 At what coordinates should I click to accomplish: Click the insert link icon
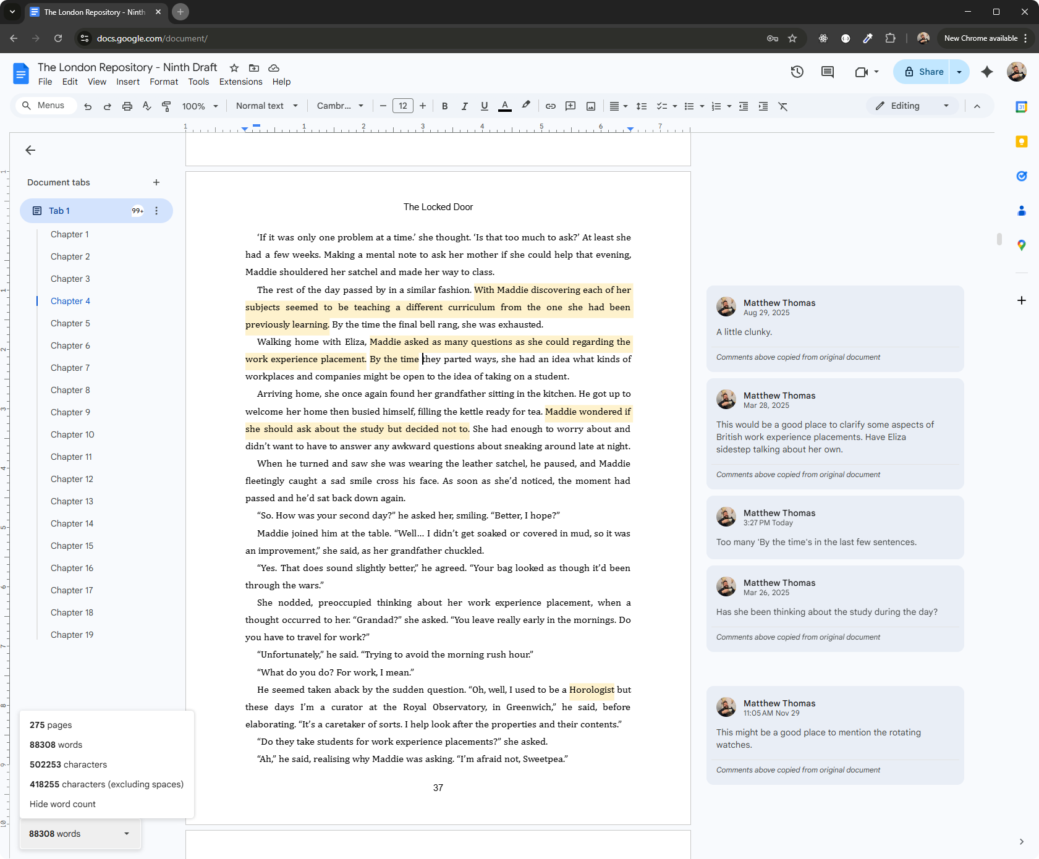pos(550,106)
